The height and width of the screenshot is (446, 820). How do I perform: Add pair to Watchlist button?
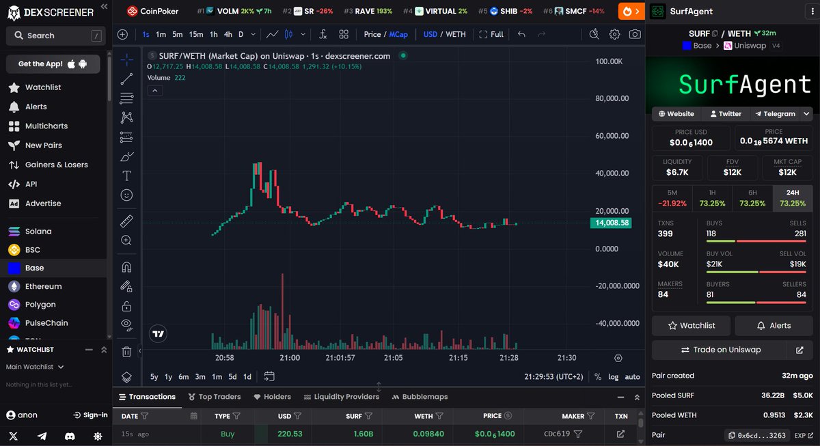click(x=691, y=326)
